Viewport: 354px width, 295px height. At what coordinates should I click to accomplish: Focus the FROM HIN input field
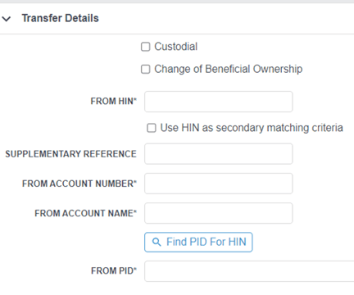pos(219,102)
